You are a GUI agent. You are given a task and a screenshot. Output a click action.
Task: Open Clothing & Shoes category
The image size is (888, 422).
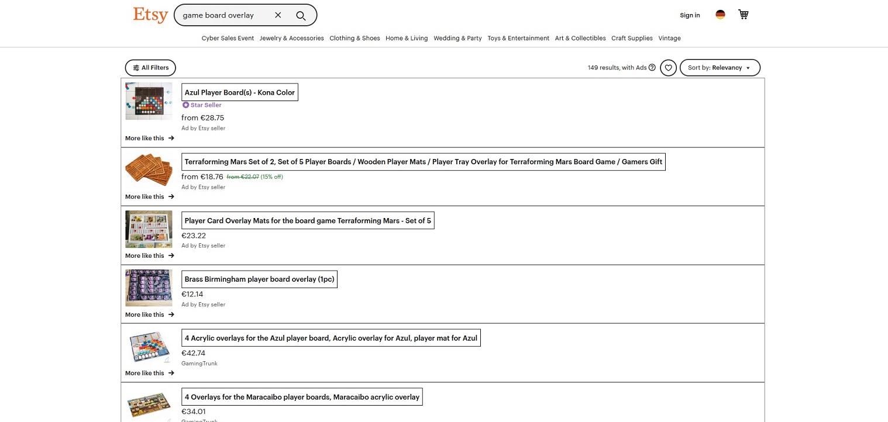[x=354, y=38]
